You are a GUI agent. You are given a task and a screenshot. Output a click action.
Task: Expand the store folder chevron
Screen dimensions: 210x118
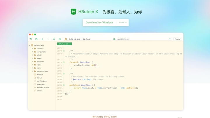tap(32, 68)
